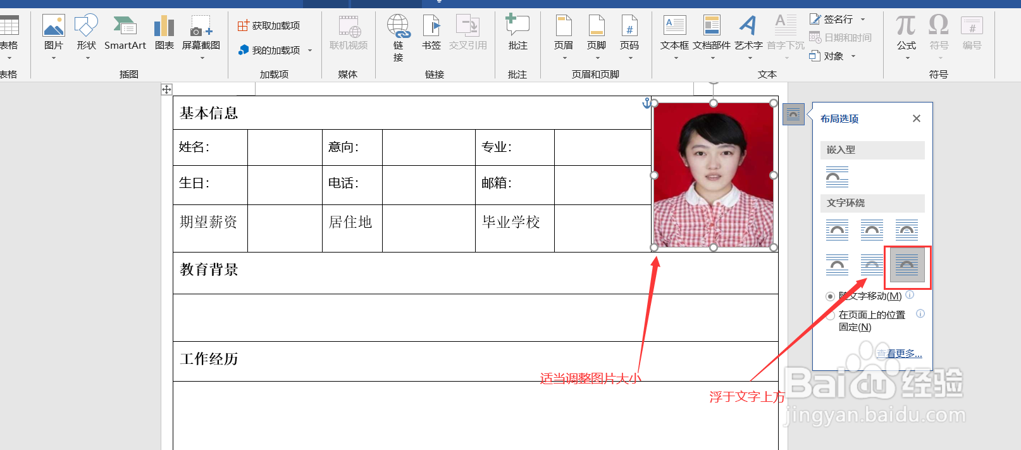Screen dimensions: 1021x450
Task: Open 查看更多 see more link
Action: coord(900,354)
